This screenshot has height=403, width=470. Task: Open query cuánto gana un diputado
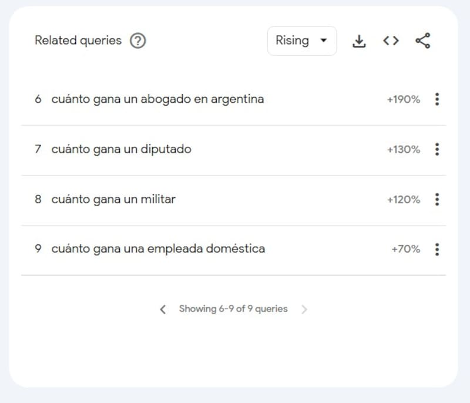121,149
